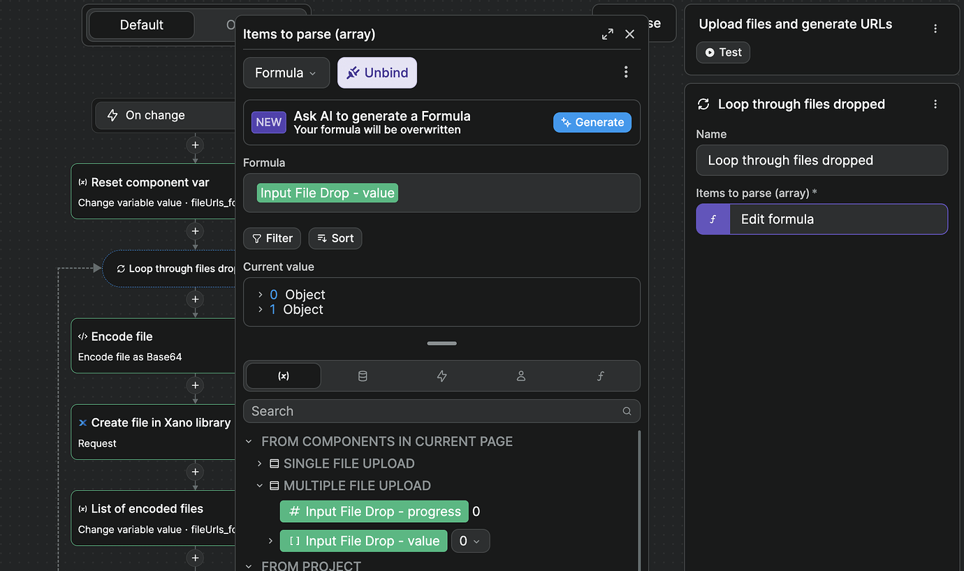Expand the 0 Object in current value
Viewport: 964px width, 571px height.
261,295
